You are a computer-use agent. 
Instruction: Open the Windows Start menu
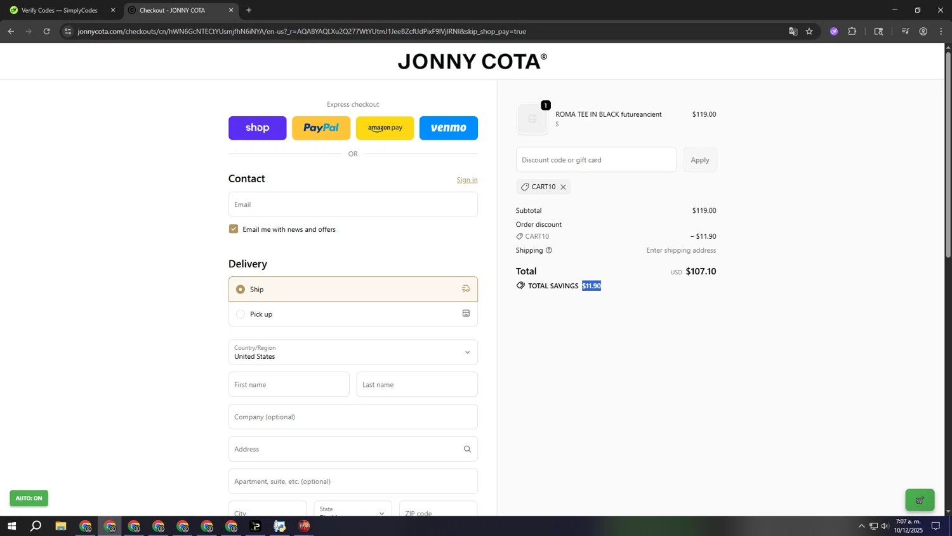point(11,526)
